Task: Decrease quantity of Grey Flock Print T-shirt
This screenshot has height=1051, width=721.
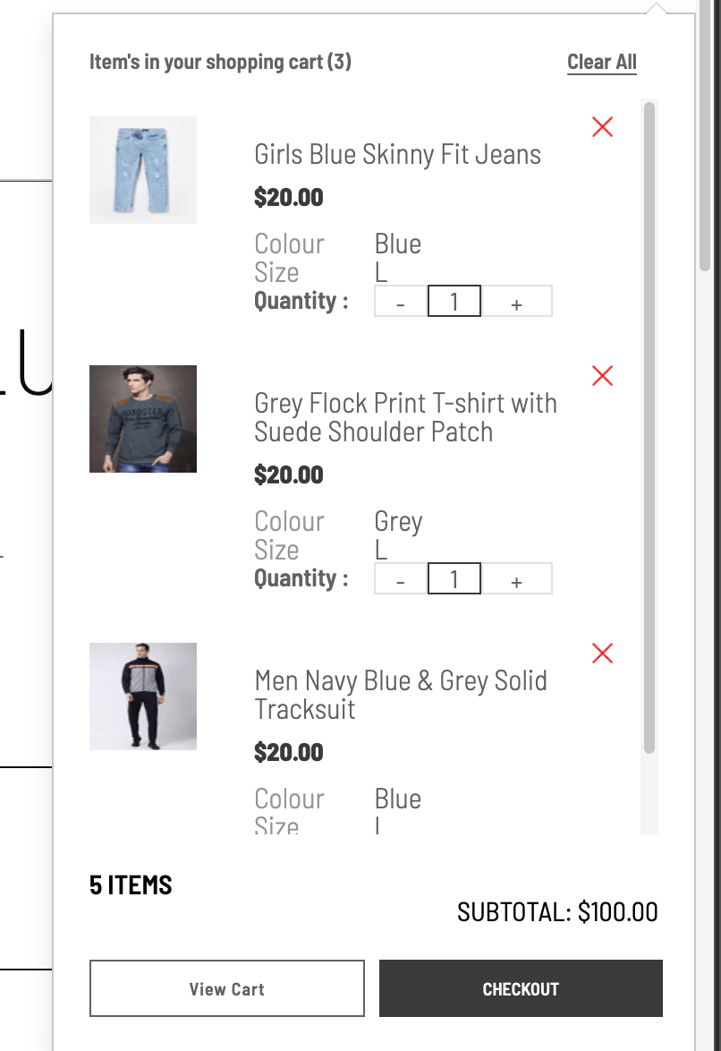Action: (401, 580)
